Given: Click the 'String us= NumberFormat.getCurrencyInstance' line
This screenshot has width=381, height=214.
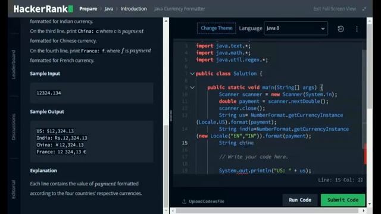Looking at the screenshot, I should coord(281,115).
